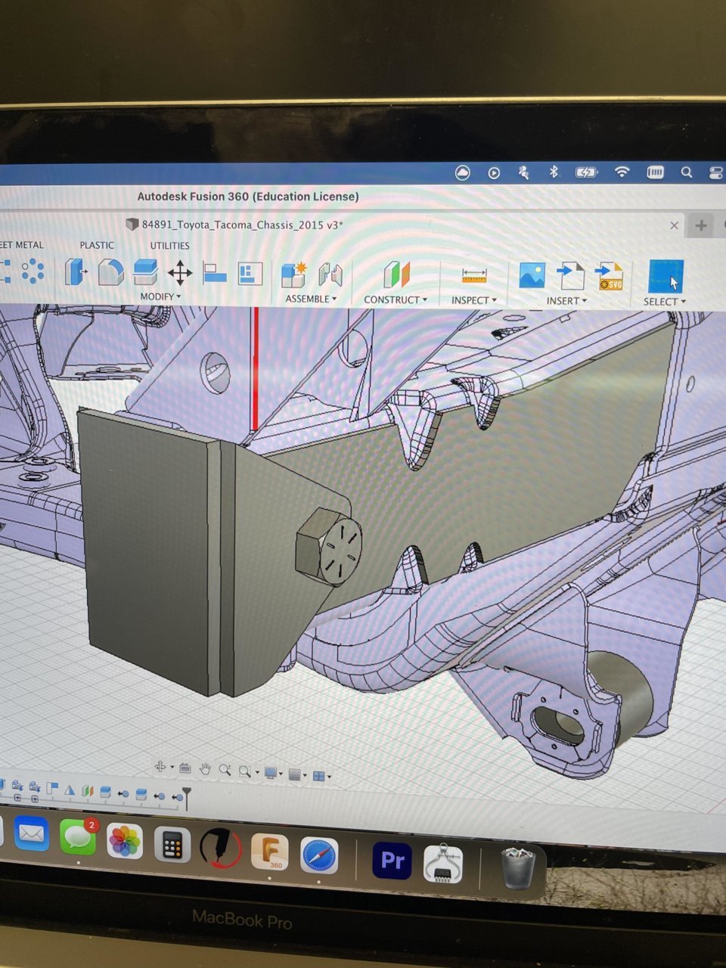Open the INSERT dropdown menu
The width and height of the screenshot is (726, 968).
click(x=567, y=301)
